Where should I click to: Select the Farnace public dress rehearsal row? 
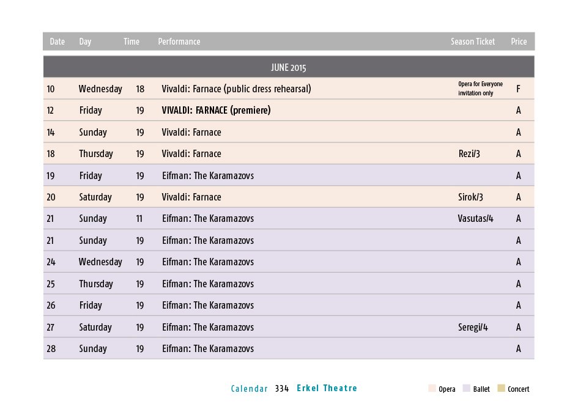point(289,89)
